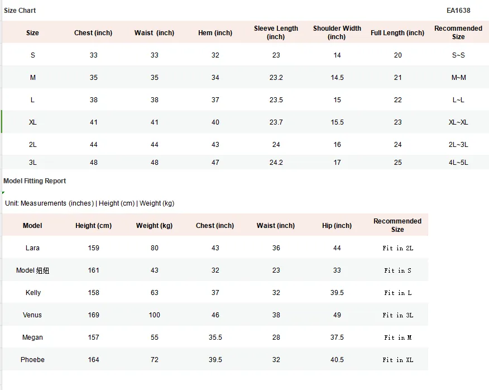
Task: Select the Phoebe model name cell
Action: click(32, 360)
